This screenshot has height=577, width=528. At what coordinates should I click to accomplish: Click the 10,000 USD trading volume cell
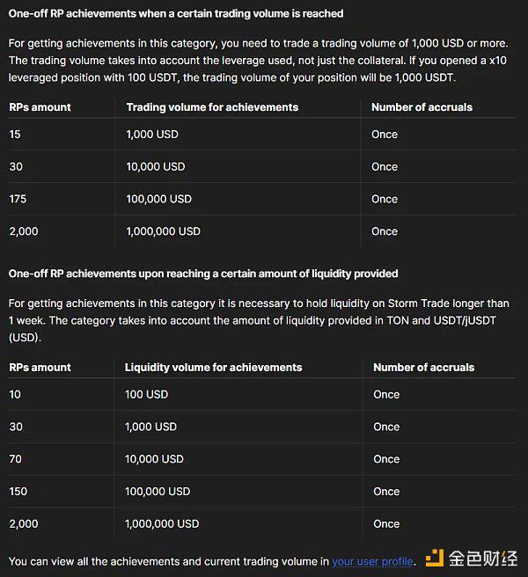(x=156, y=167)
